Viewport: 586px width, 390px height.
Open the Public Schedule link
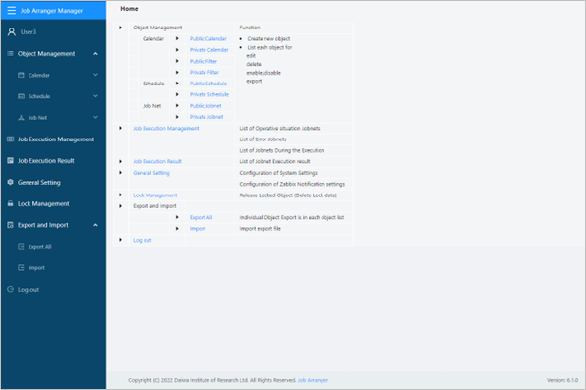click(x=208, y=84)
